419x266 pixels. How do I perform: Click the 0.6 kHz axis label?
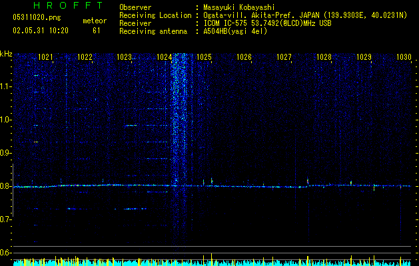pos(6,253)
